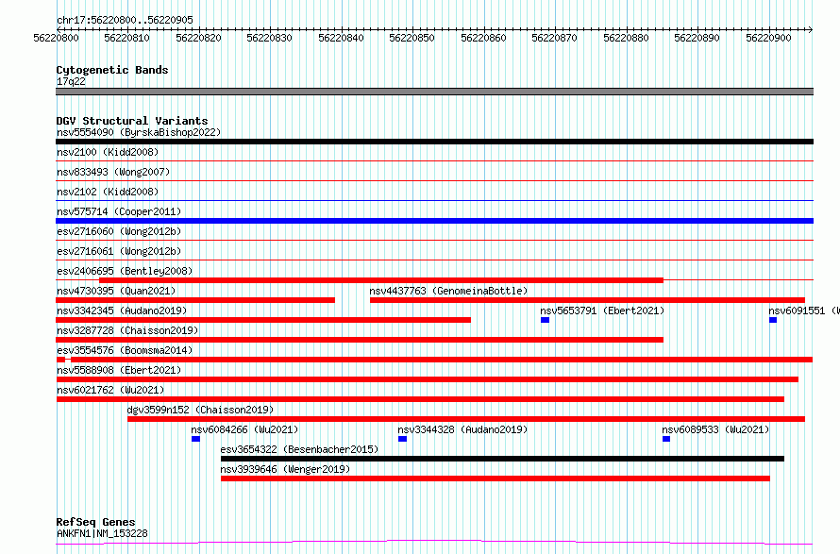
Task: Click ruler position 56220900
Action: tap(768, 38)
